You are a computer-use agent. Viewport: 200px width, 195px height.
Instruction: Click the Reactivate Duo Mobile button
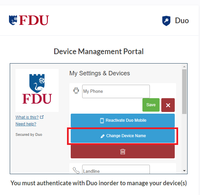click(x=123, y=120)
